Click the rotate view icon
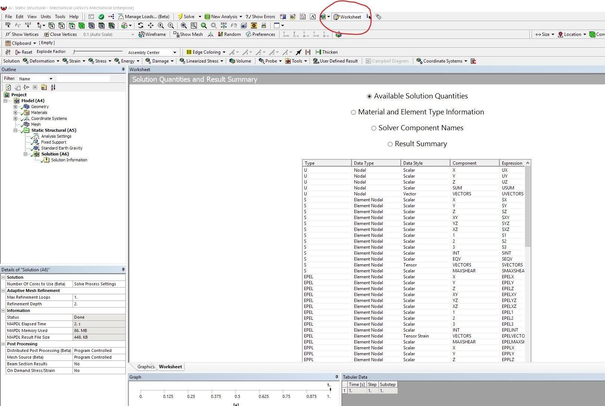Image resolution: width=605 pixels, height=406 pixels. point(140,26)
